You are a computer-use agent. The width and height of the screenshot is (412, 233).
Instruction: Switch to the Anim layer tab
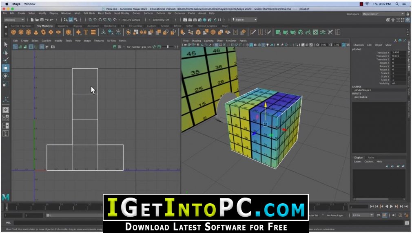point(370,157)
